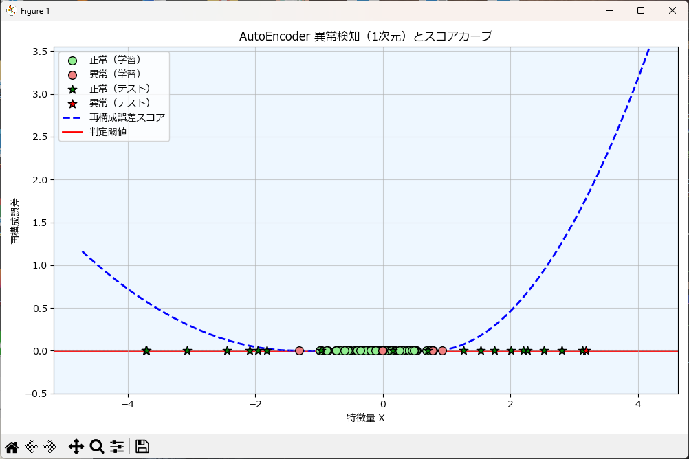Click the 正常（学習）legend entry

point(115,60)
